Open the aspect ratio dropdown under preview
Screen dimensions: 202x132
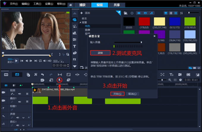(56, 61)
